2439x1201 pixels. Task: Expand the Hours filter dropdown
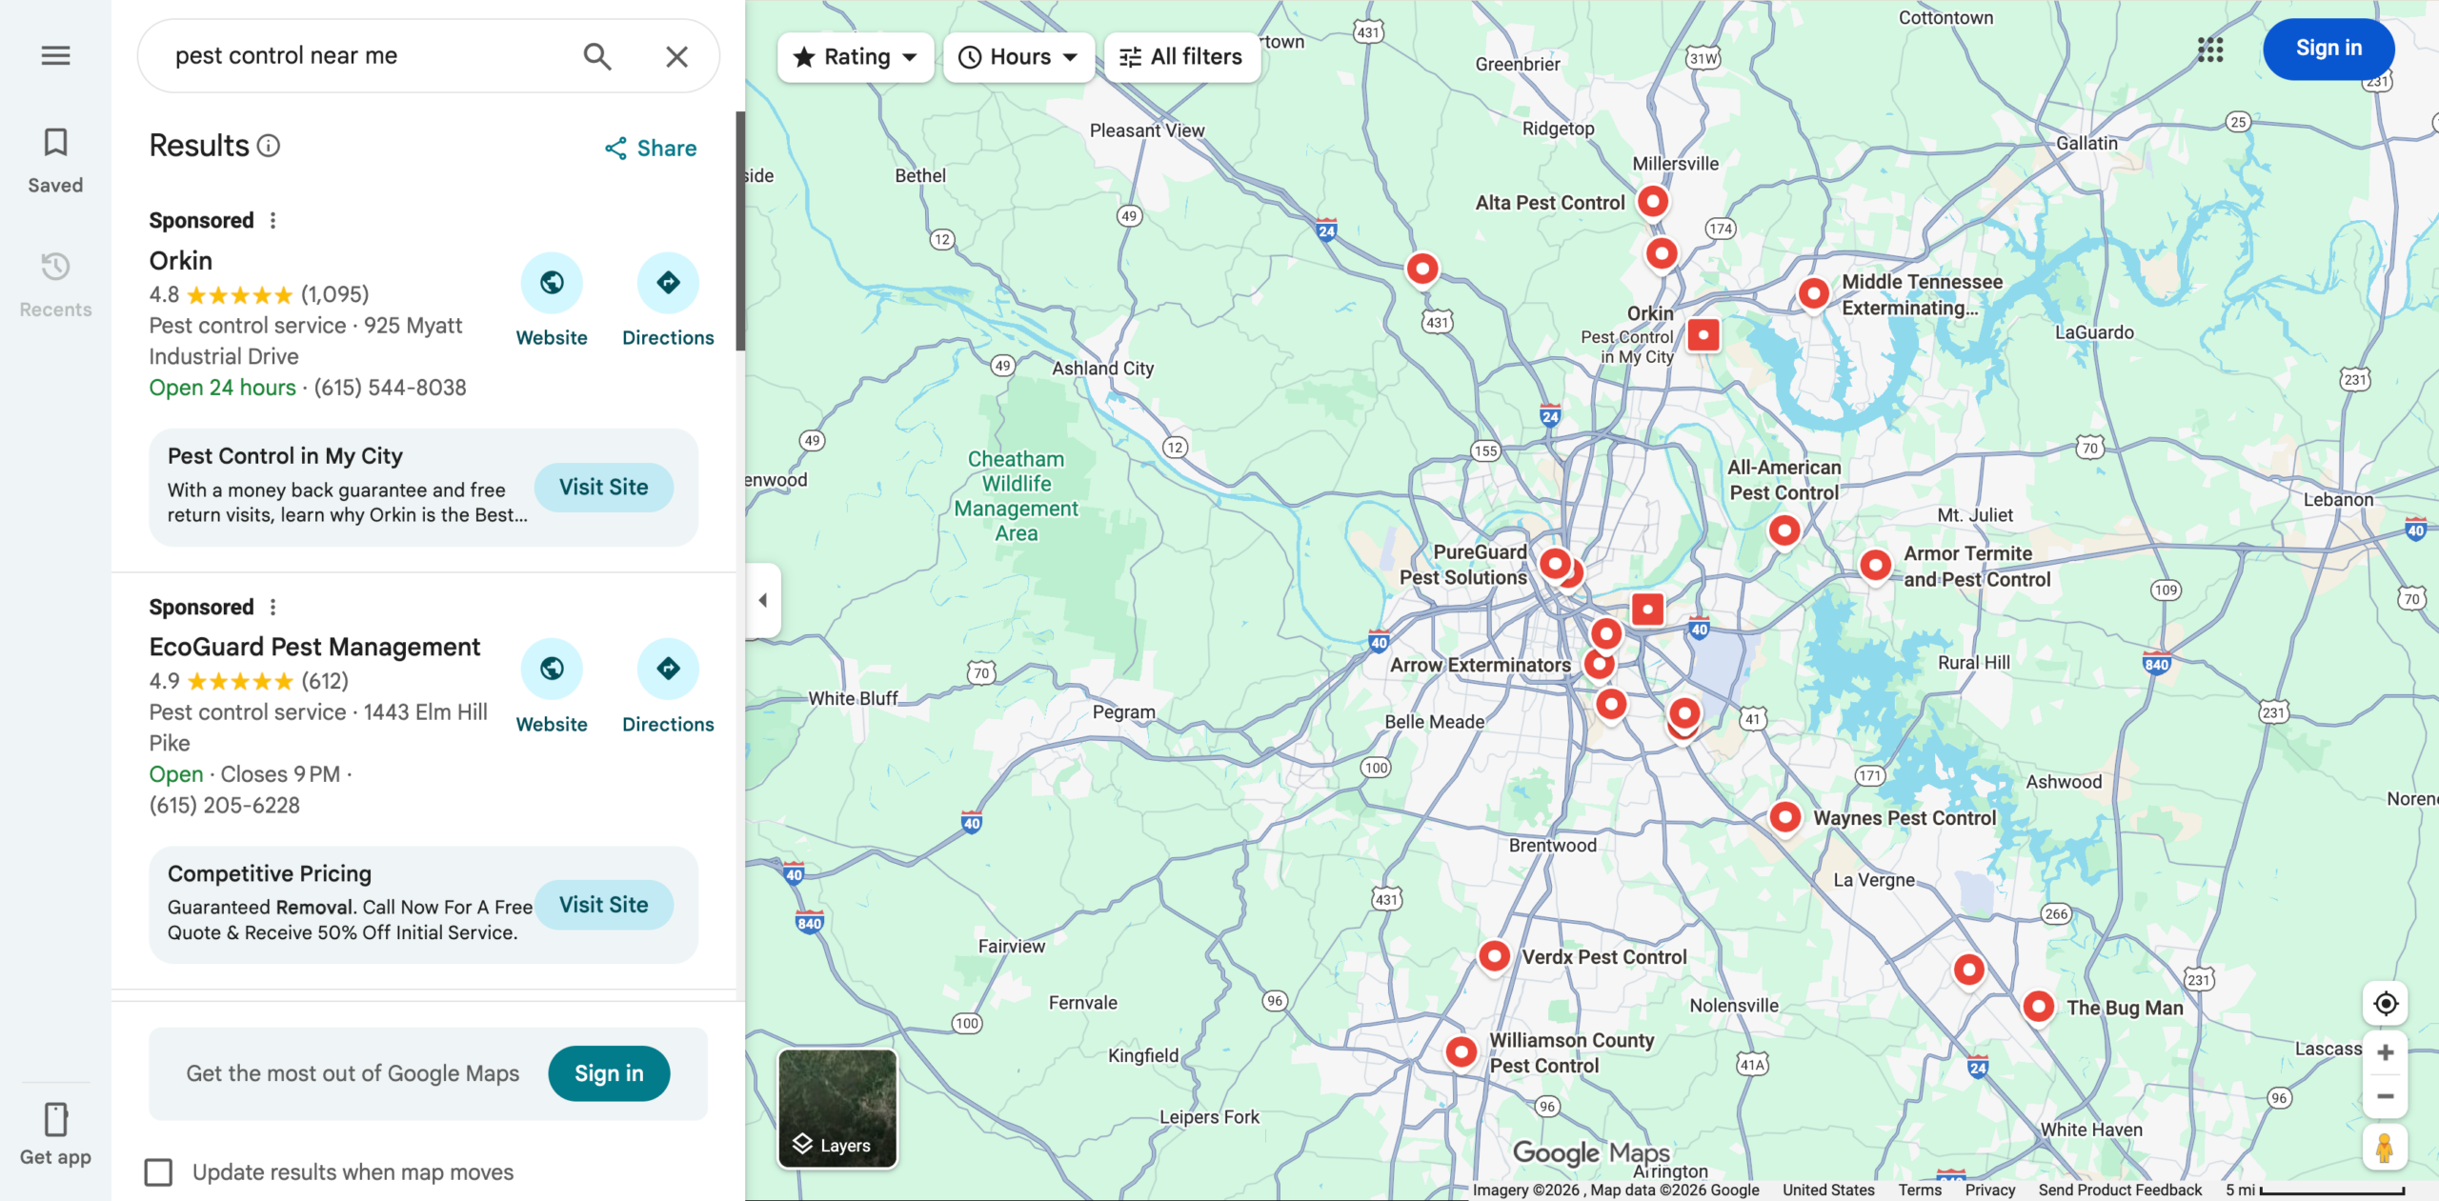tap(1018, 57)
